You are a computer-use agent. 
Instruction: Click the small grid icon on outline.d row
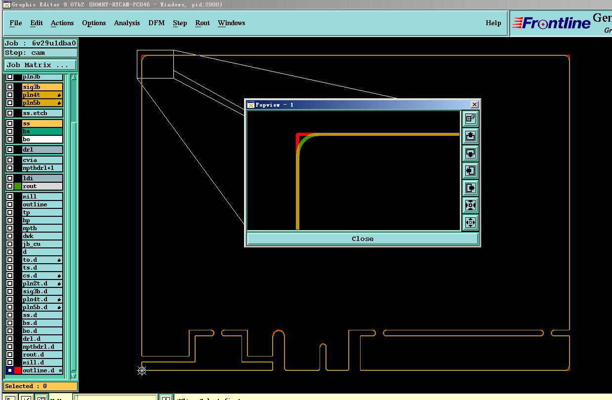(x=60, y=370)
